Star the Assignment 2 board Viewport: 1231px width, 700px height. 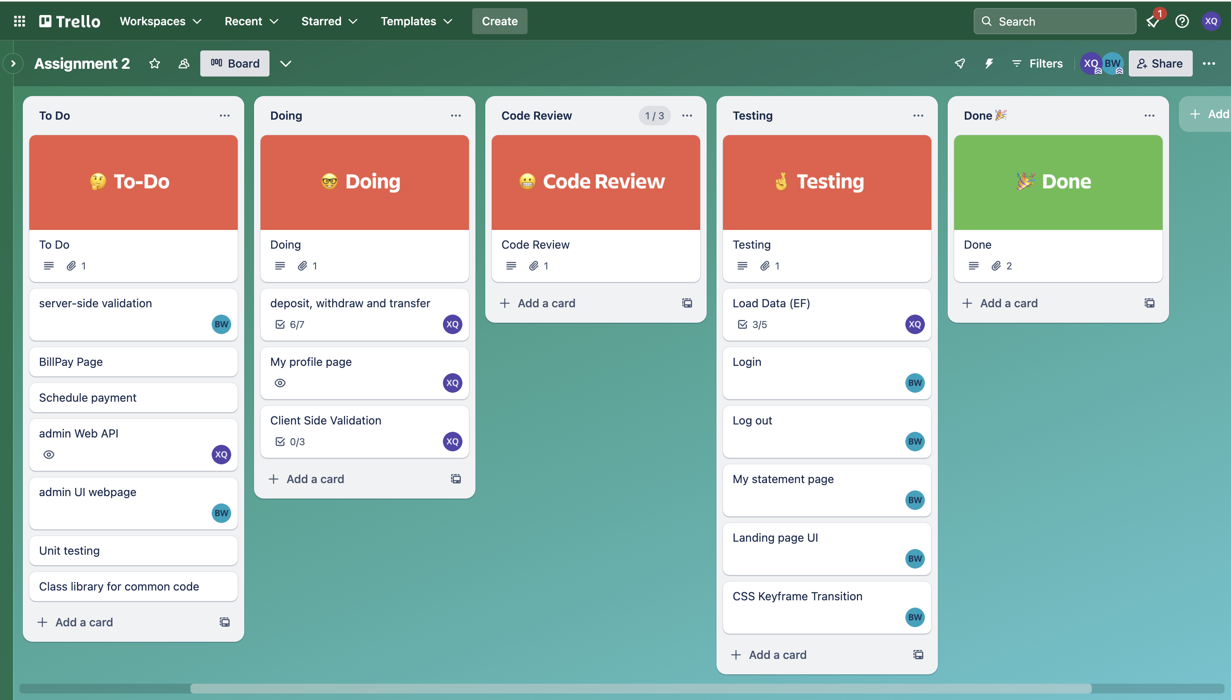point(154,63)
